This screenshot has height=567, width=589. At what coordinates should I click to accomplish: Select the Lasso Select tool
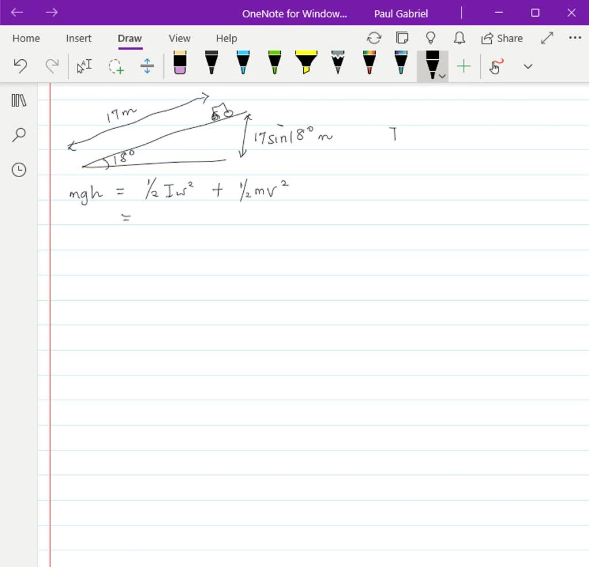116,67
